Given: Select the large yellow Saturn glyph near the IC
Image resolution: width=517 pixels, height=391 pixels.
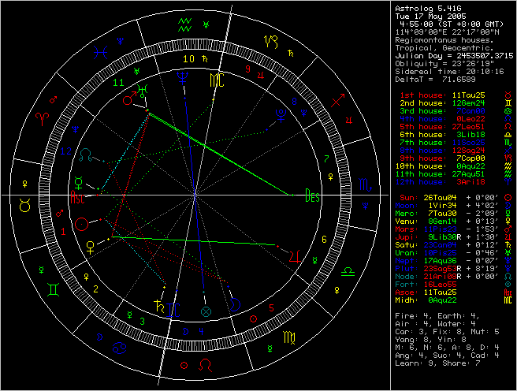Looking at the screenshot, I should coord(159,307).
